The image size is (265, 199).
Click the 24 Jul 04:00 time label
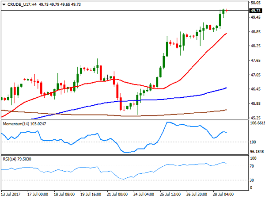pos(144,194)
